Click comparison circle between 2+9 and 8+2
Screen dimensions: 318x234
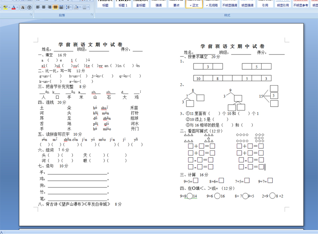click(272, 196)
